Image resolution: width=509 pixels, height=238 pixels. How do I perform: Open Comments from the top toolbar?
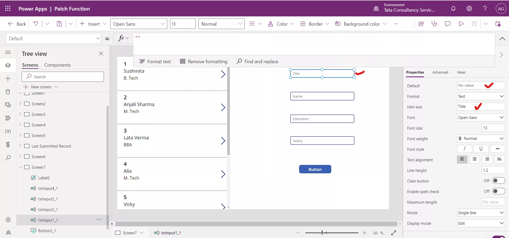click(448, 24)
